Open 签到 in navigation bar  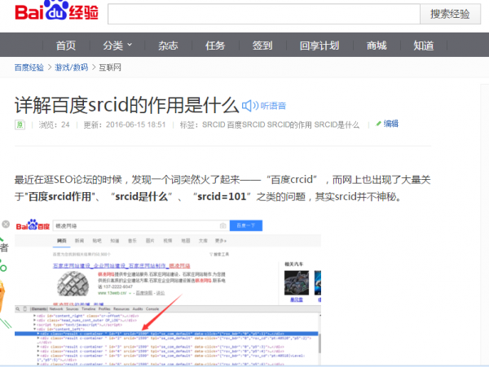click(x=262, y=46)
